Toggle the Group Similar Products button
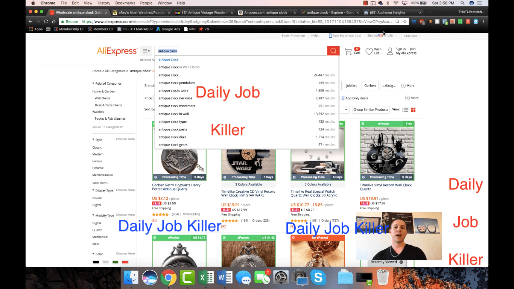Screen dimensions: 514x289 [371, 110]
